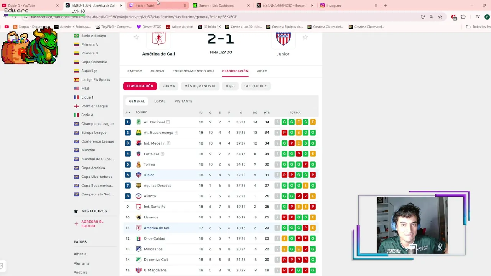The height and width of the screenshot is (276, 491).
Task: Click Atl. Nacional's upcoming match ? icon
Action: click(277, 122)
